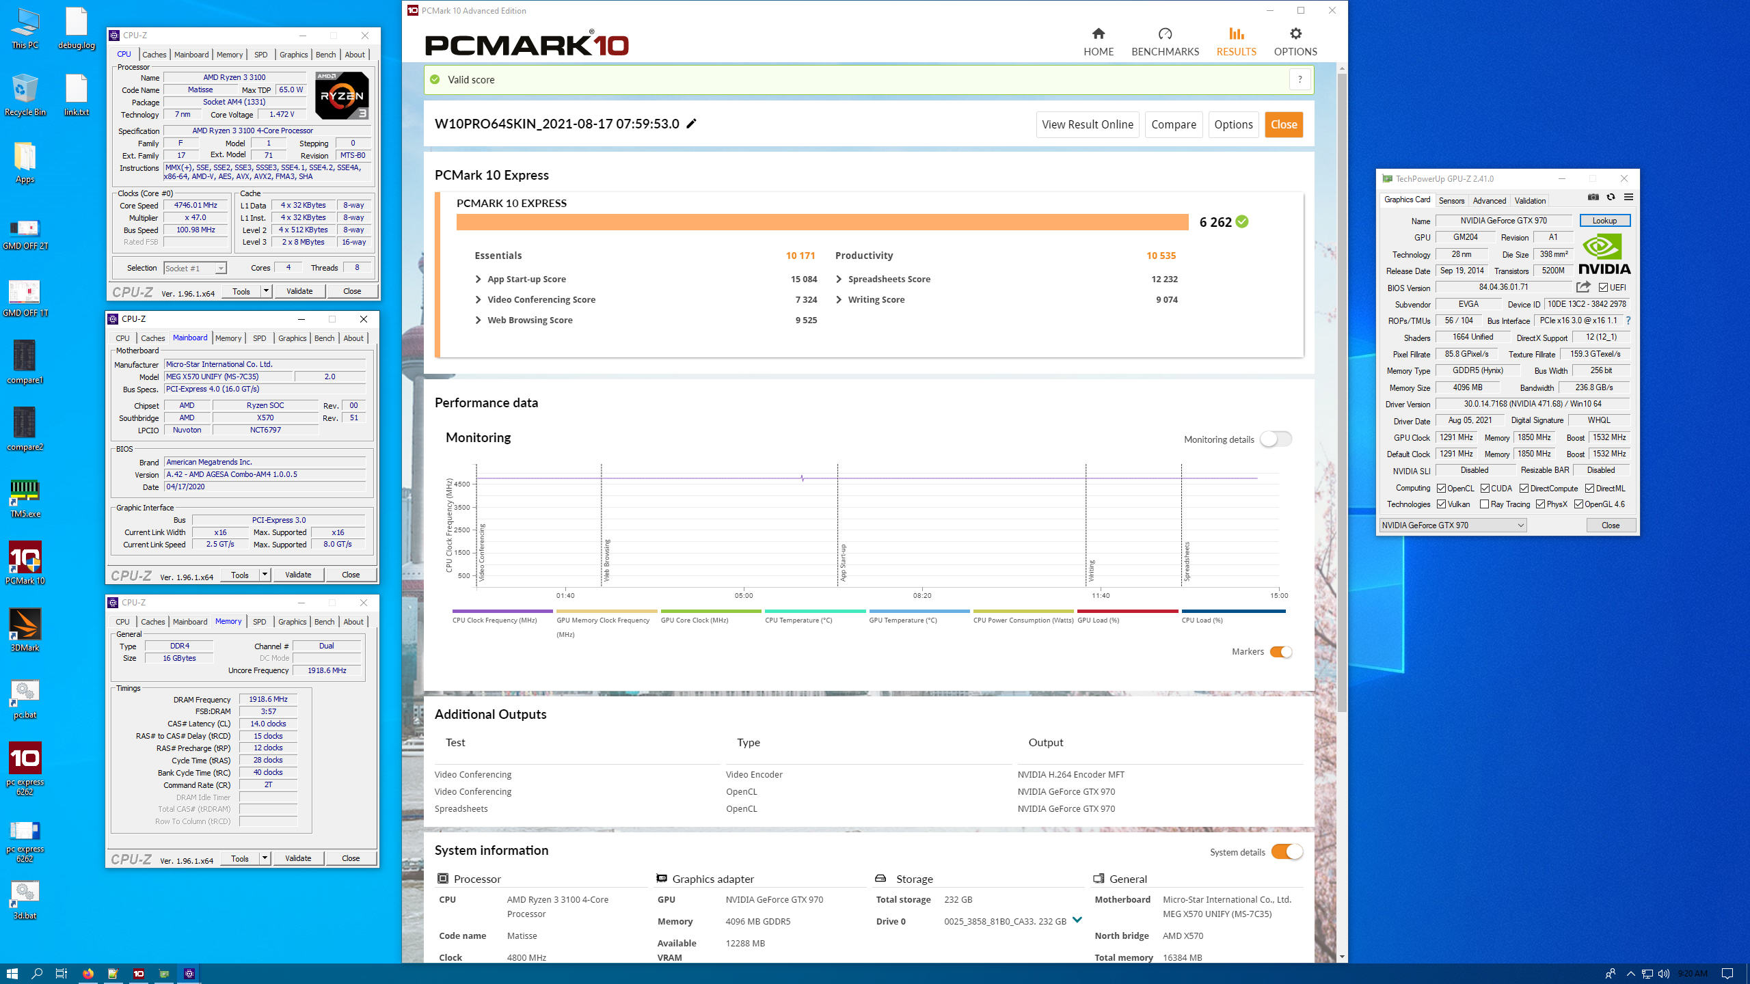Toggle Monitoring details switch
The height and width of the screenshot is (984, 1750).
1276,439
